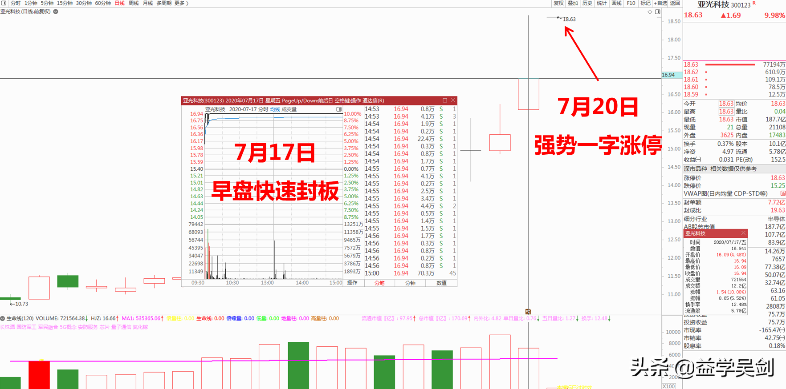786x389 pixels.
Task: Switch to the 日线 daily chart
Action: point(119,3)
